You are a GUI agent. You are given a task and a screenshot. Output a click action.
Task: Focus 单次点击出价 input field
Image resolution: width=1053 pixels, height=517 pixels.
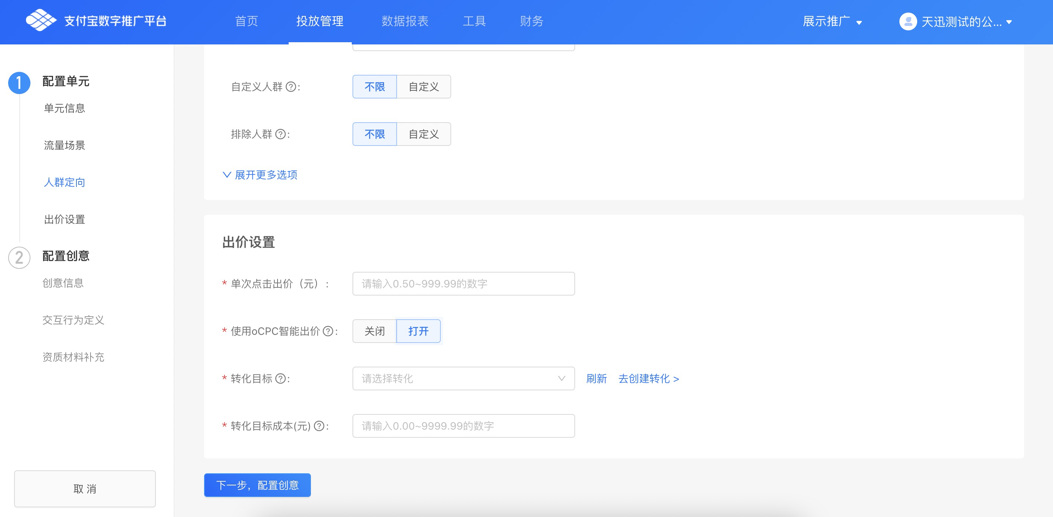tap(463, 284)
